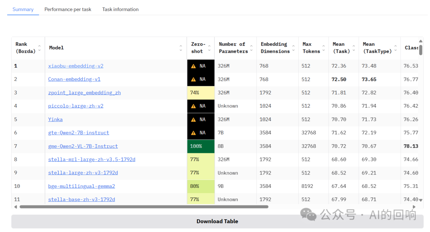Click the vertical table scrollbar thumb
The width and height of the screenshot is (430, 232).
coord(421,50)
